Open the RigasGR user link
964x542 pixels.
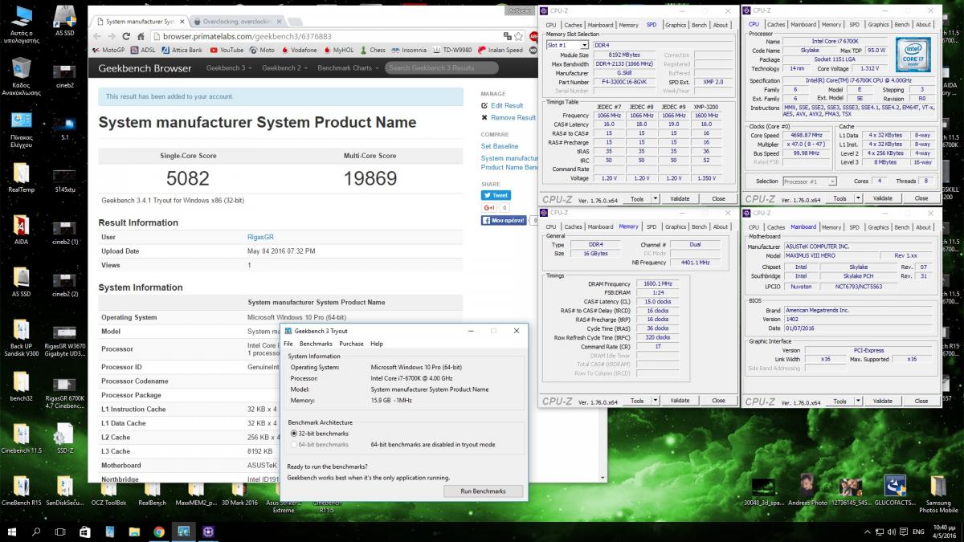pyautogui.click(x=261, y=237)
